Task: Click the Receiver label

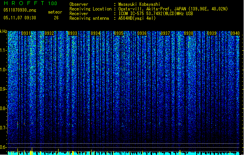Action: tap(79, 14)
